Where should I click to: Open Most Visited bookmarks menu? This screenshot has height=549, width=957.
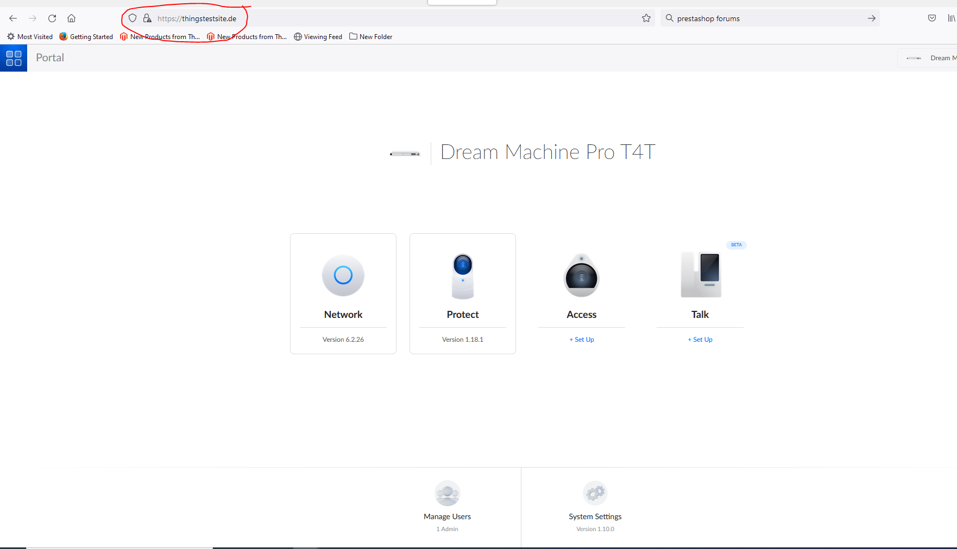tap(30, 37)
